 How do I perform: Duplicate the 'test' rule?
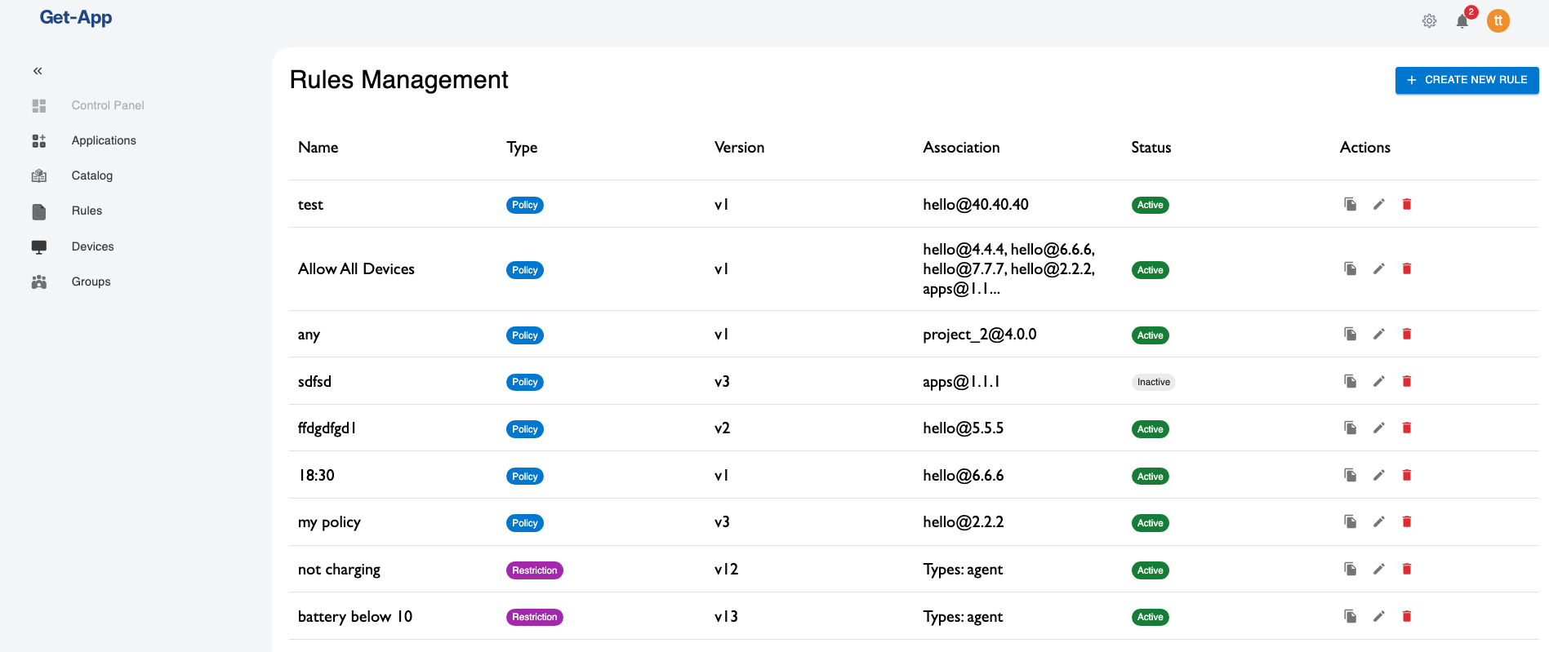tap(1351, 204)
